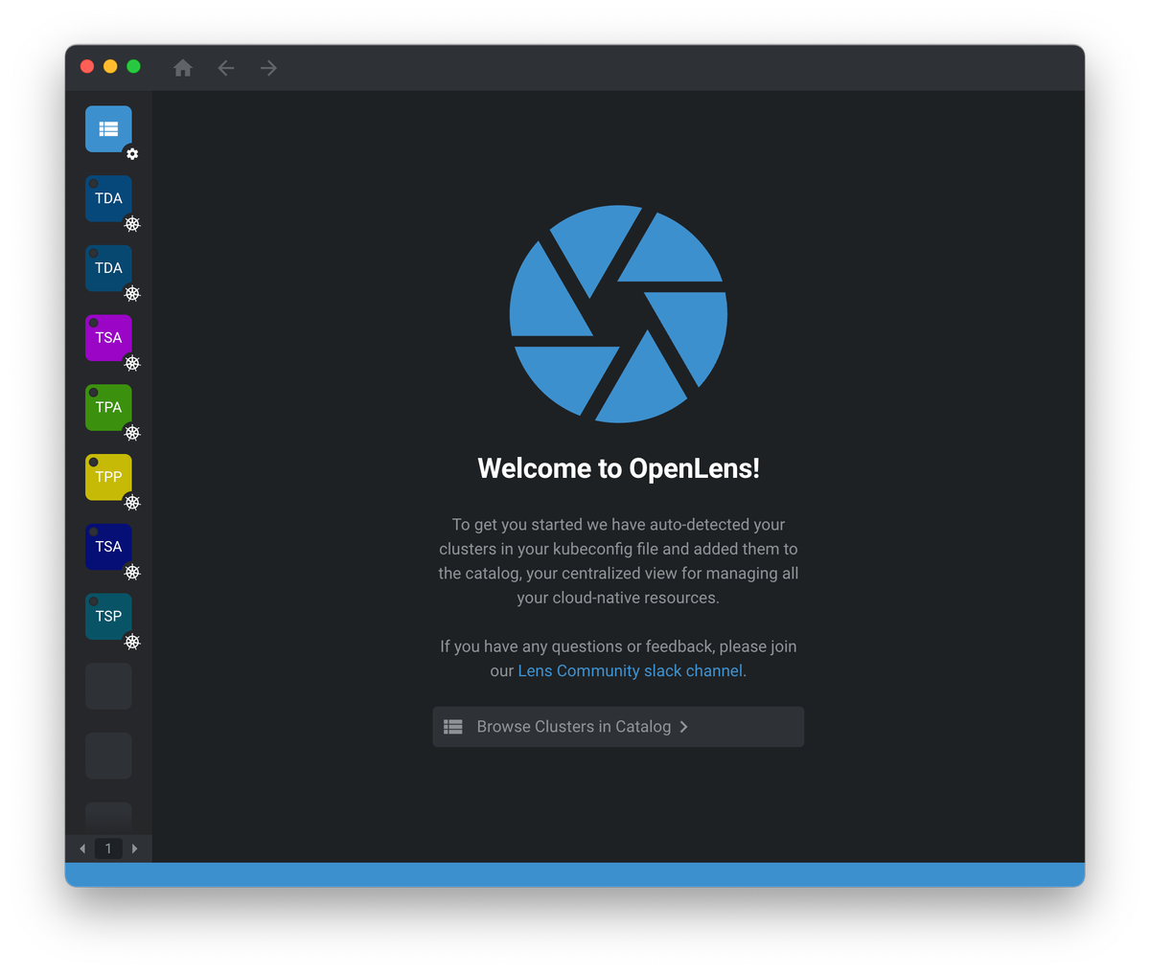
Task: Open the yellow TPP cluster
Action: click(x=108, y=477)
